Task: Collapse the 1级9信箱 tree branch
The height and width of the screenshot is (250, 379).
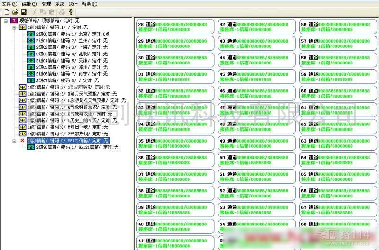Action: pyautogui.click(x=14, y=141)
